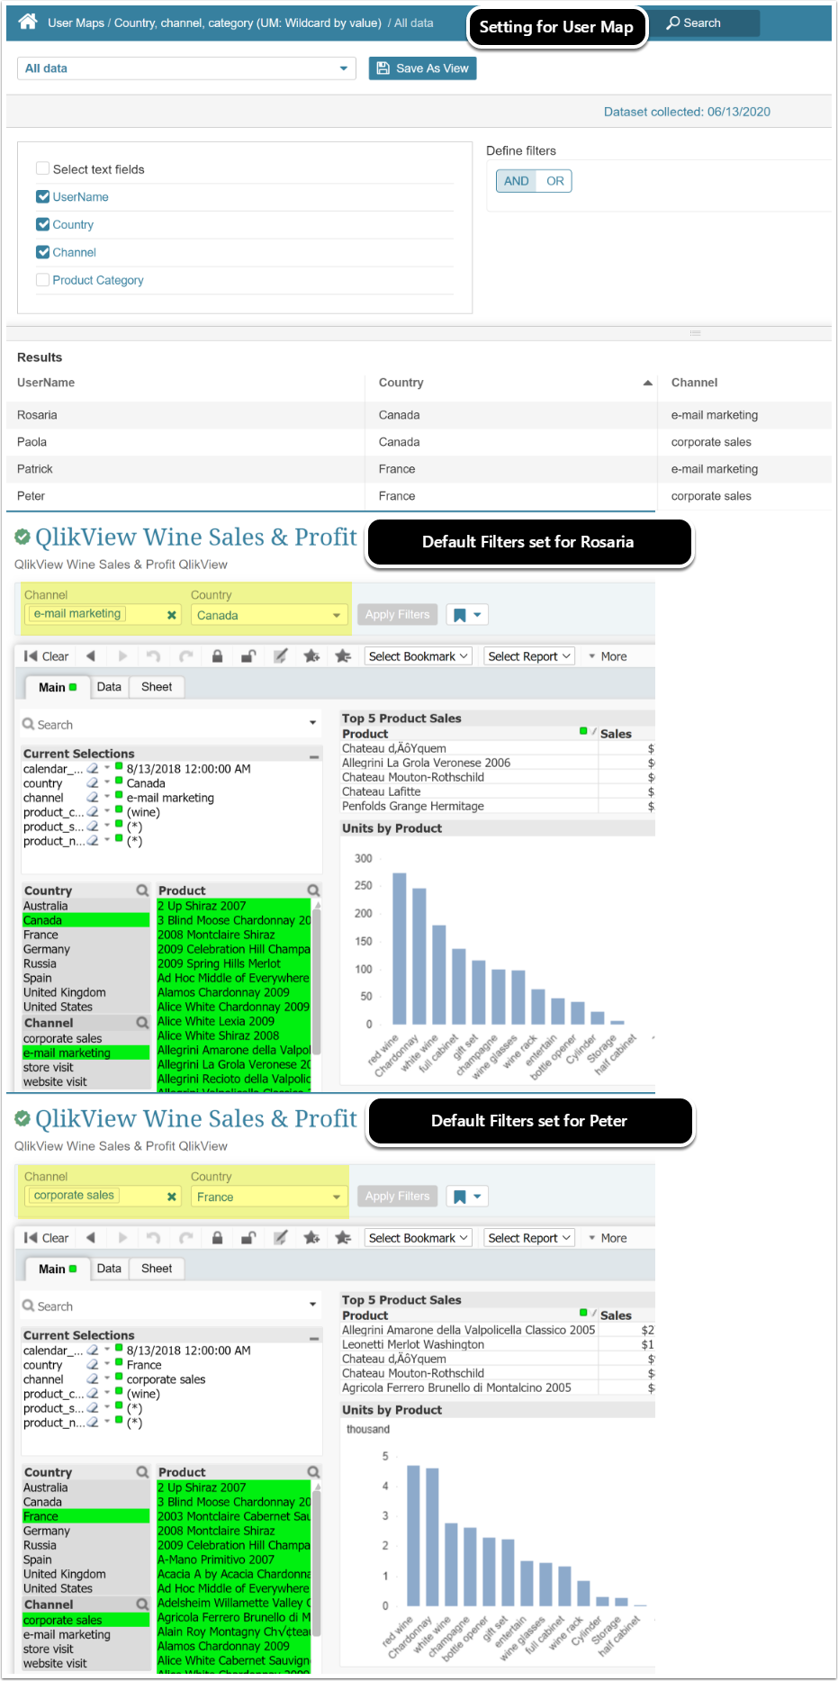Select AND filter logic
The height and width of the screenshot is (1681, 838).
click(517, 181)
